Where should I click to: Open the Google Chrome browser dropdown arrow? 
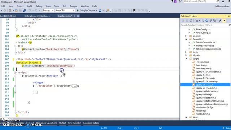[x=97, y=10]
